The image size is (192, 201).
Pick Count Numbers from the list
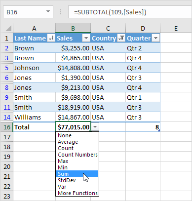coord(77,155)
